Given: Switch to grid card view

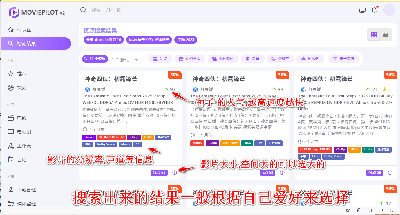Looking at the screenshot, I should pyautogui.click(x=374, y=35).
